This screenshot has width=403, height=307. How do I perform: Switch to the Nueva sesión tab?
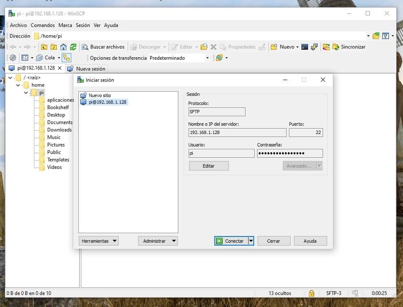click(x=86, y=68)
